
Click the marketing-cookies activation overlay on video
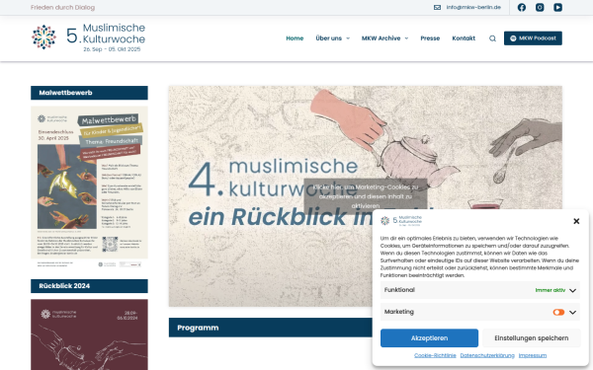tap(366, 196)
